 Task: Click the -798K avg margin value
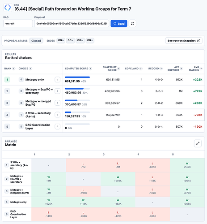pyautogui.click(x=198, y=115)
